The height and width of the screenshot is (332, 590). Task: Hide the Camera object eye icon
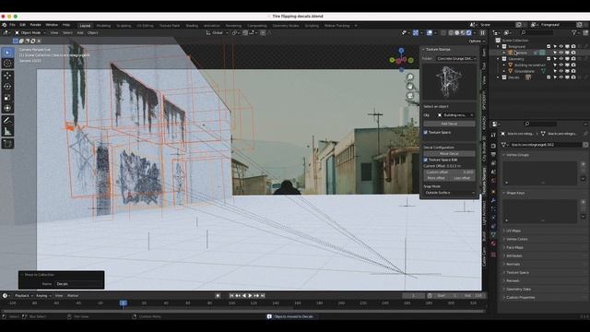pyautogui.click(x=560, y=53)
